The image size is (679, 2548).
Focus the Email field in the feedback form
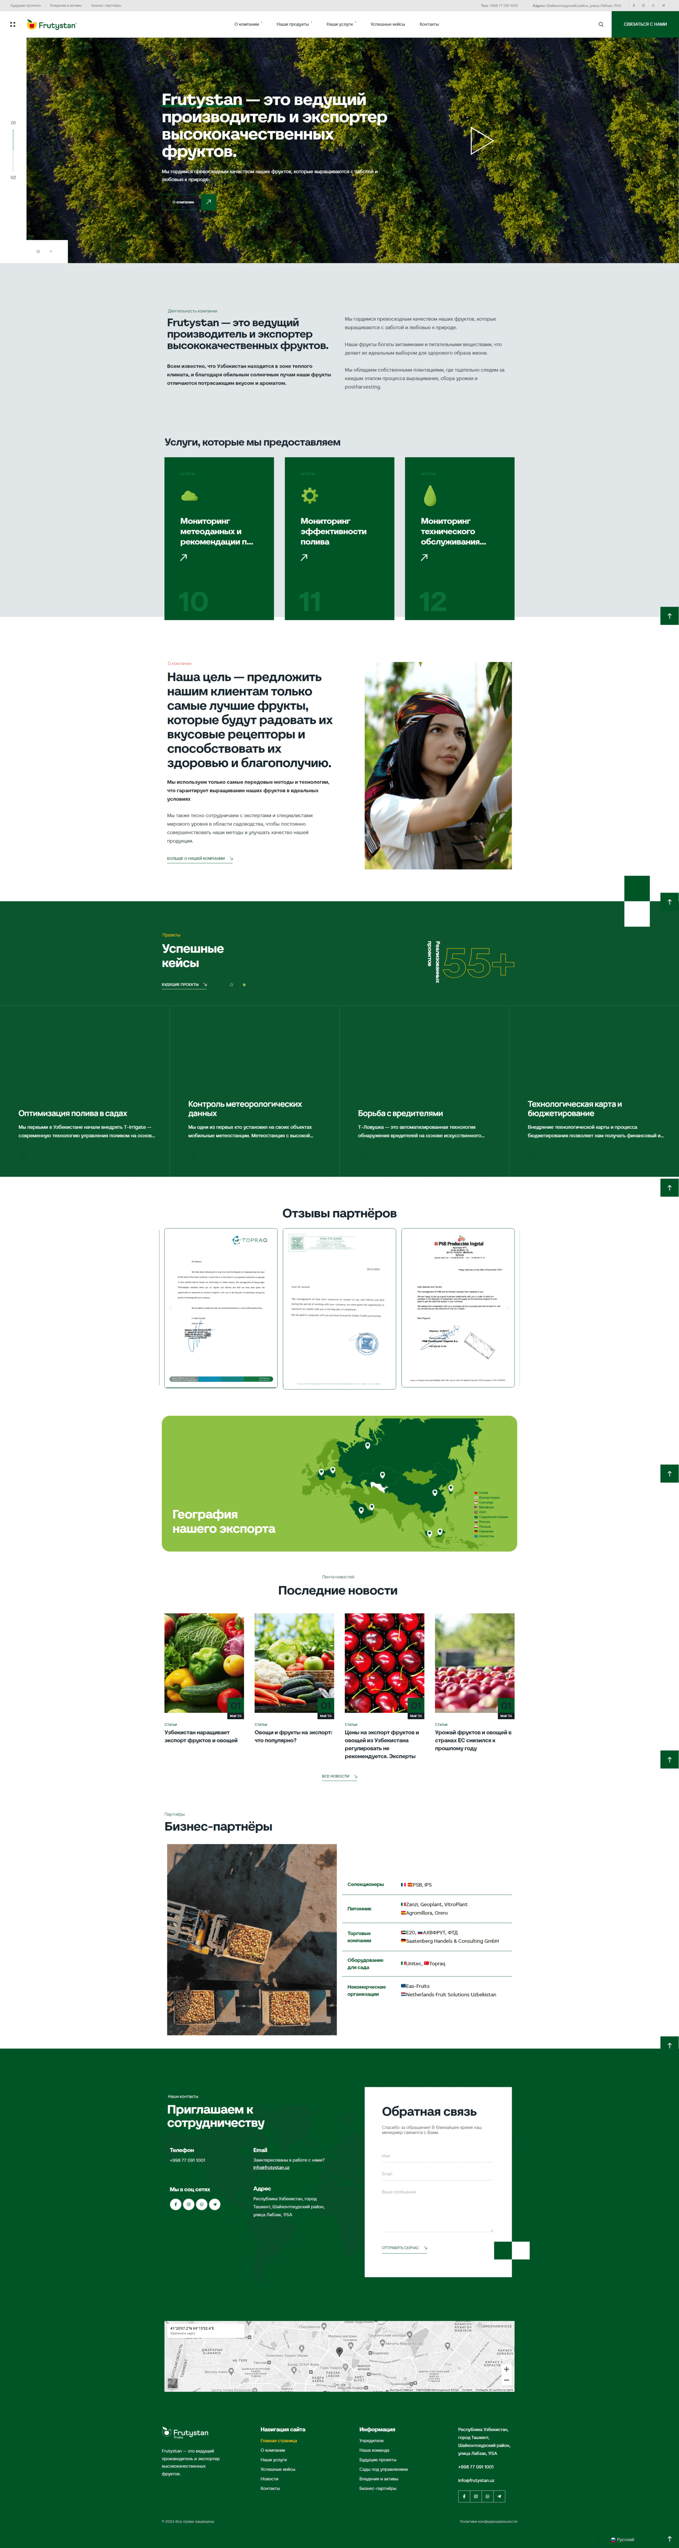[x=437, y=2174]
